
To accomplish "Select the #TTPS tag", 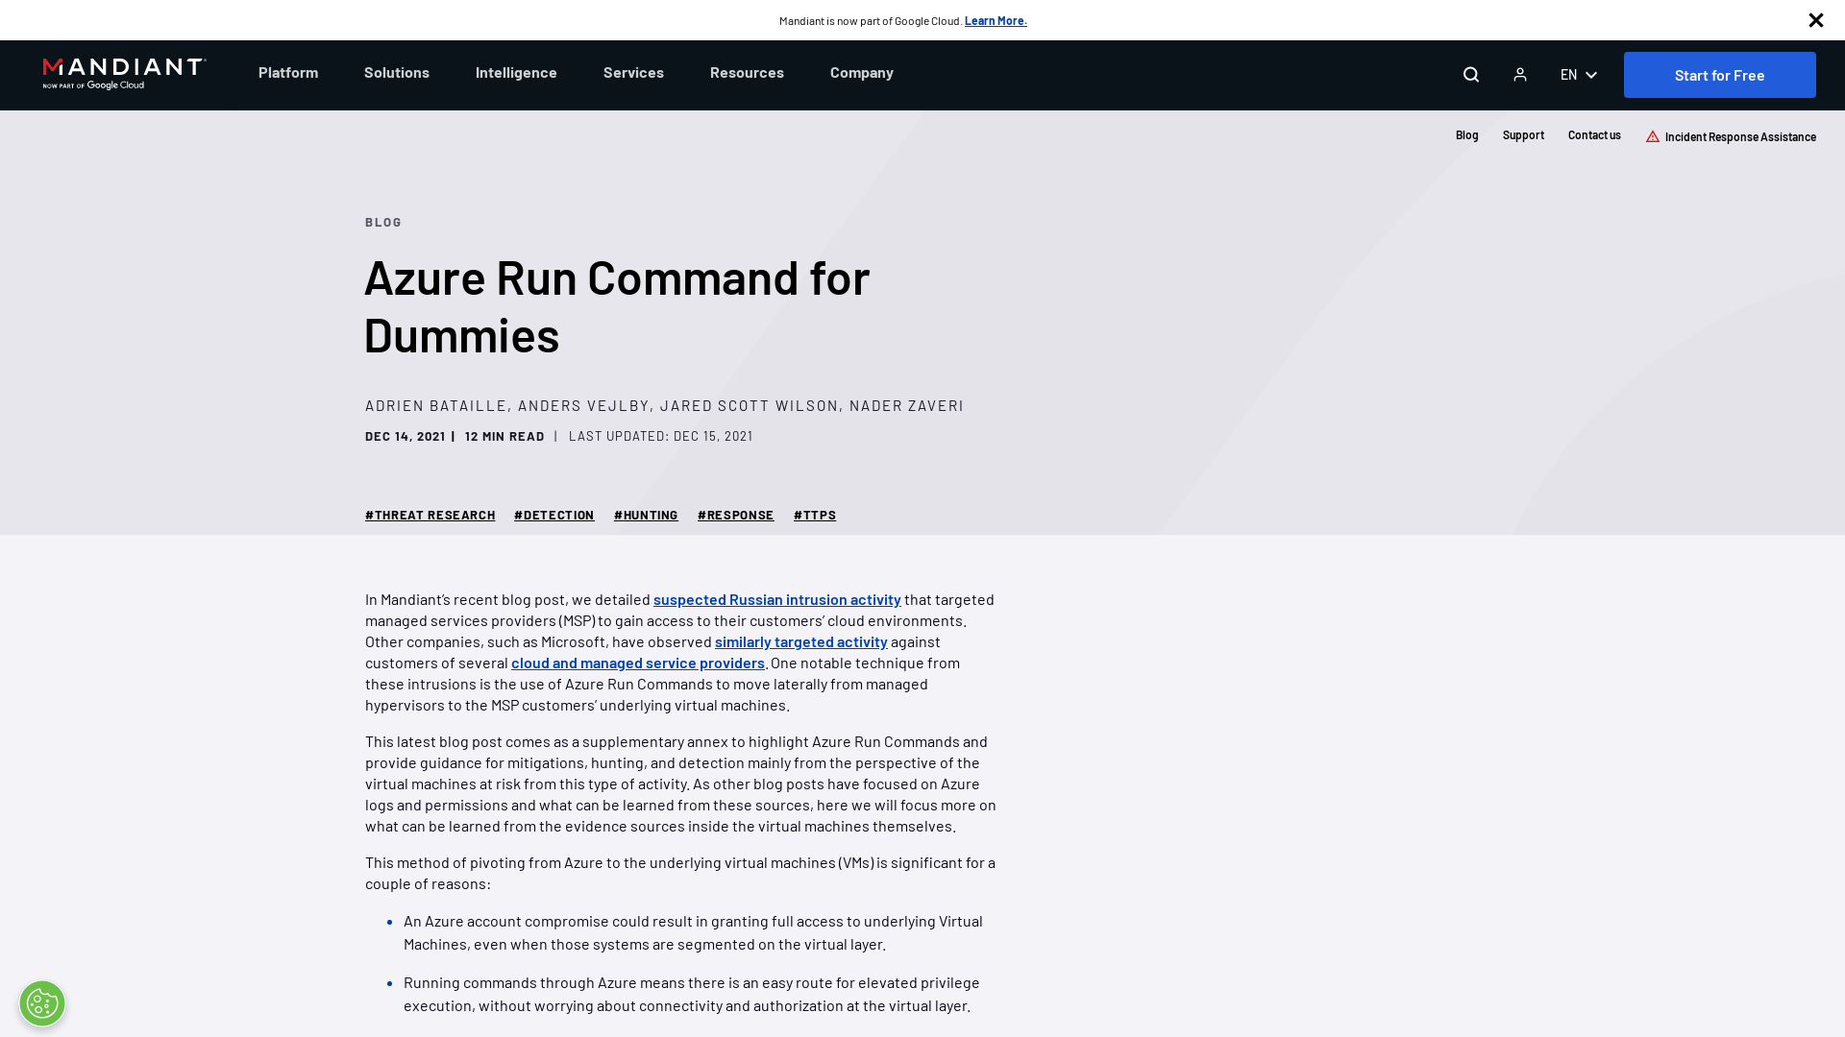I will [x=815, y=516].
